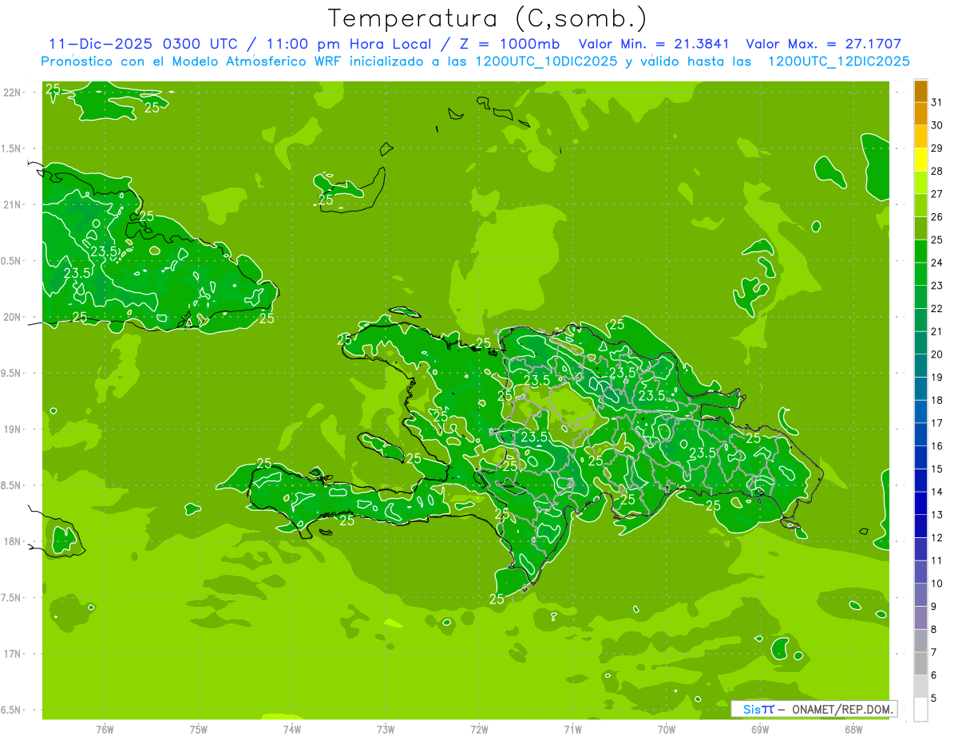Select the 'Valor Min. = 21.3841' text
Viewport: 958px width, 740px height.
pos(655,44)
